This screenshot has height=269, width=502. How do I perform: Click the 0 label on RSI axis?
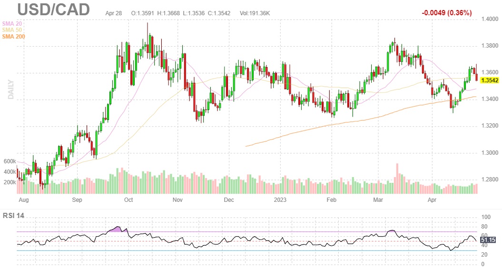(483, 264)
